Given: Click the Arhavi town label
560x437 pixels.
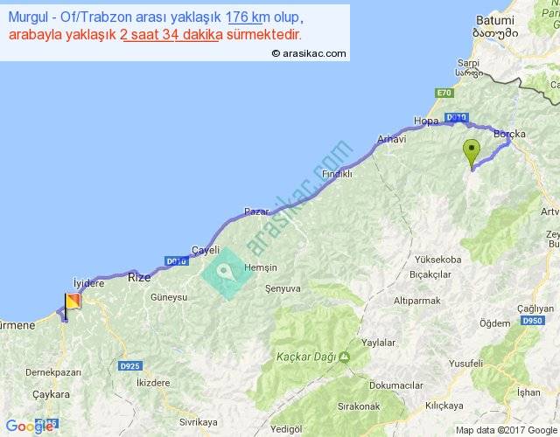Looking at the screenshot, I should tap(391, 139).
